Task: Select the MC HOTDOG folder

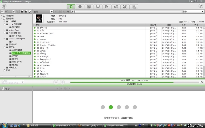Action: click(15, 33)
